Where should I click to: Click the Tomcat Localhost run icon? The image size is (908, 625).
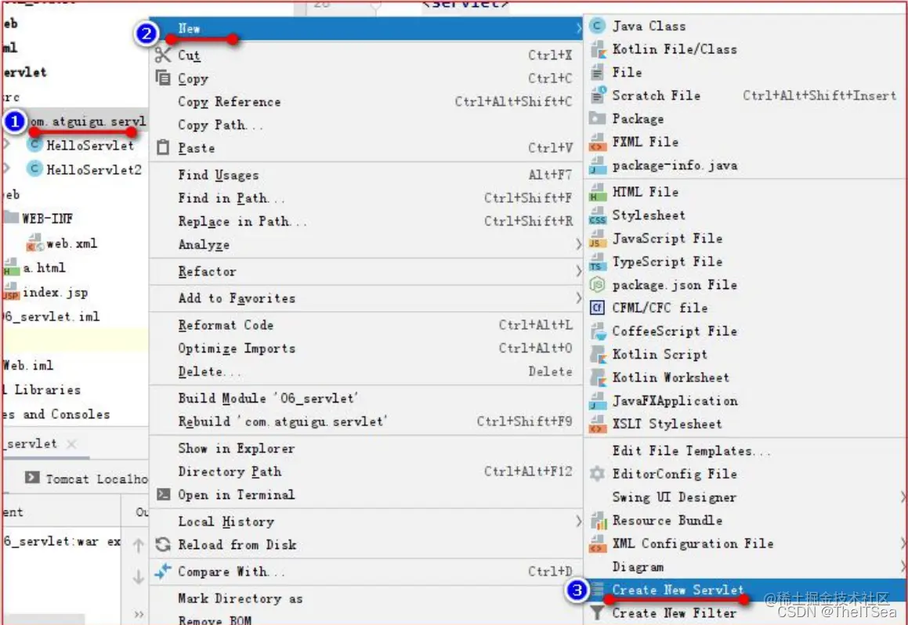[32, 478]
